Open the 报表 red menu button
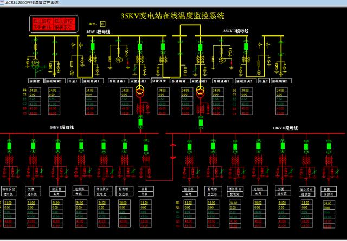347x241 pixels. tap(63, 28)
